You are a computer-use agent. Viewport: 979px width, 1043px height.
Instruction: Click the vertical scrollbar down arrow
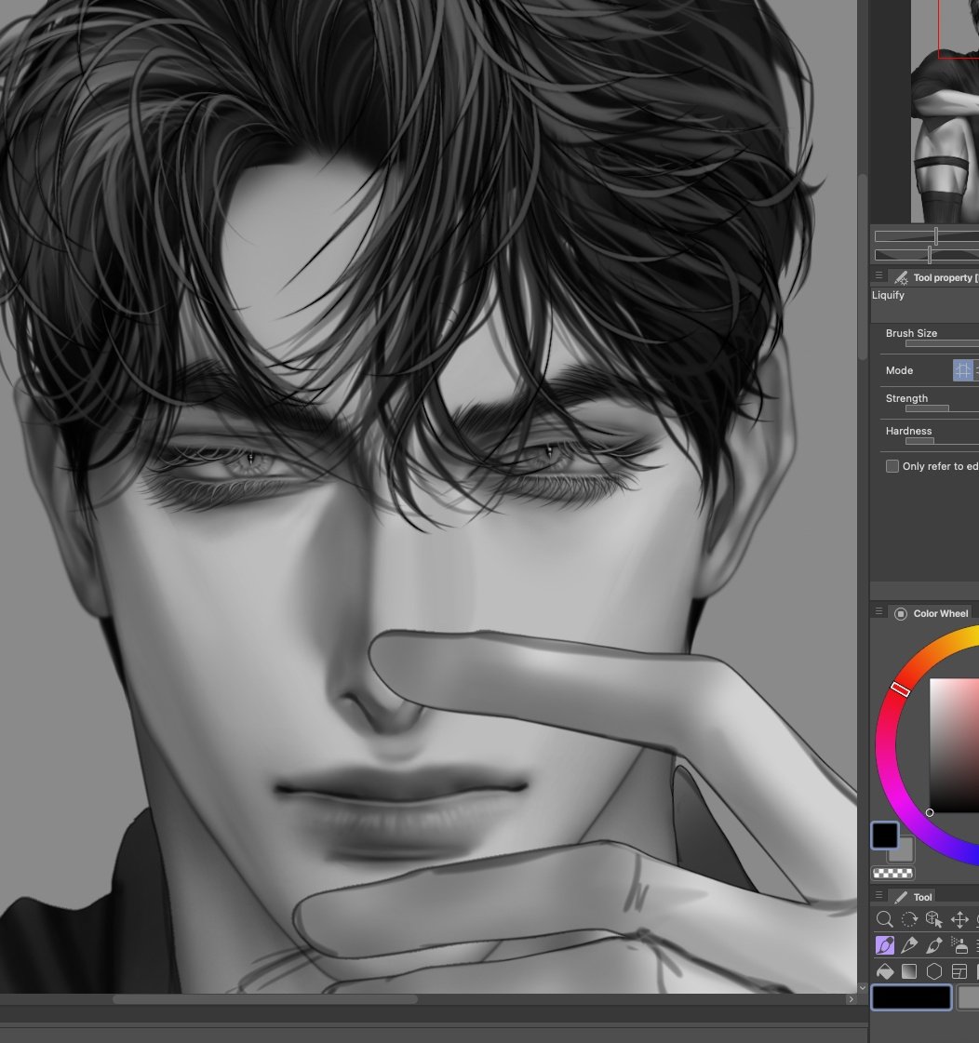click(x=863, y=988)
